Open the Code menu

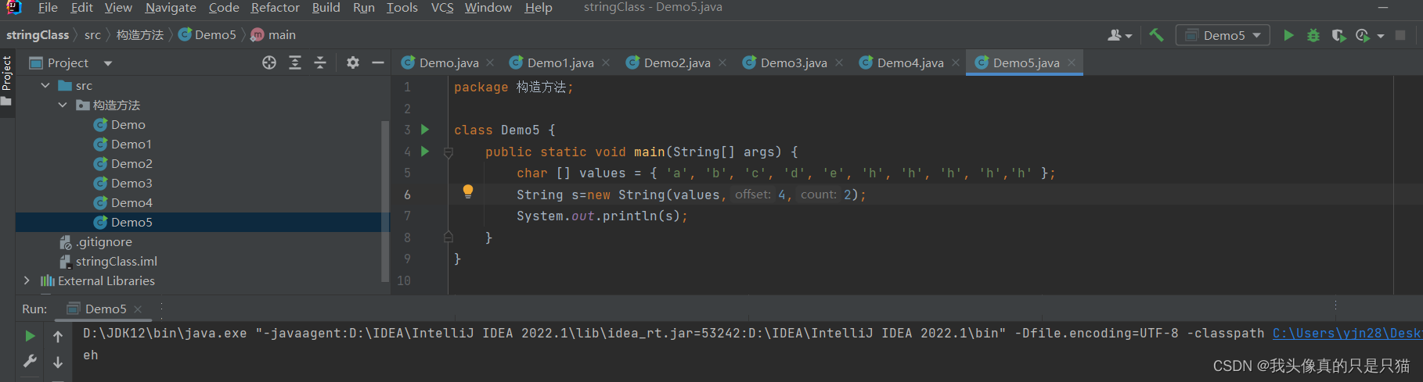tap(224, 8)
